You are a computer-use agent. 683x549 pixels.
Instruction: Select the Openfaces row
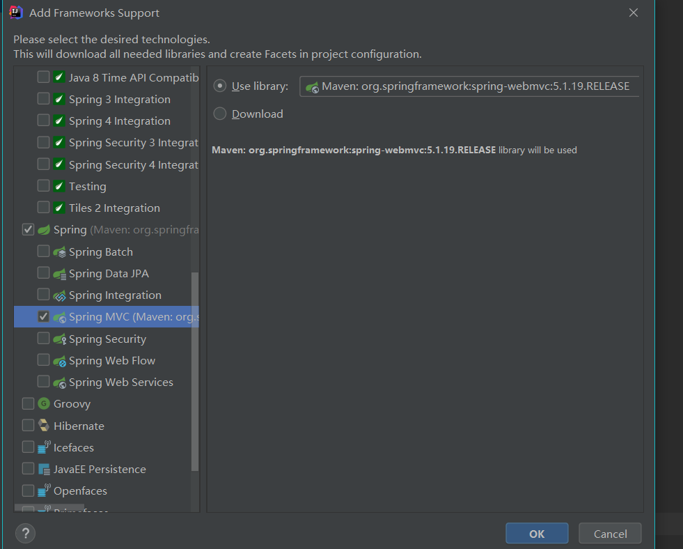pos(107,491)
